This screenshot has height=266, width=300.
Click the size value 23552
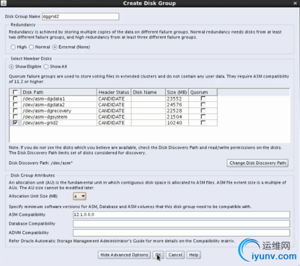point(175,99)
